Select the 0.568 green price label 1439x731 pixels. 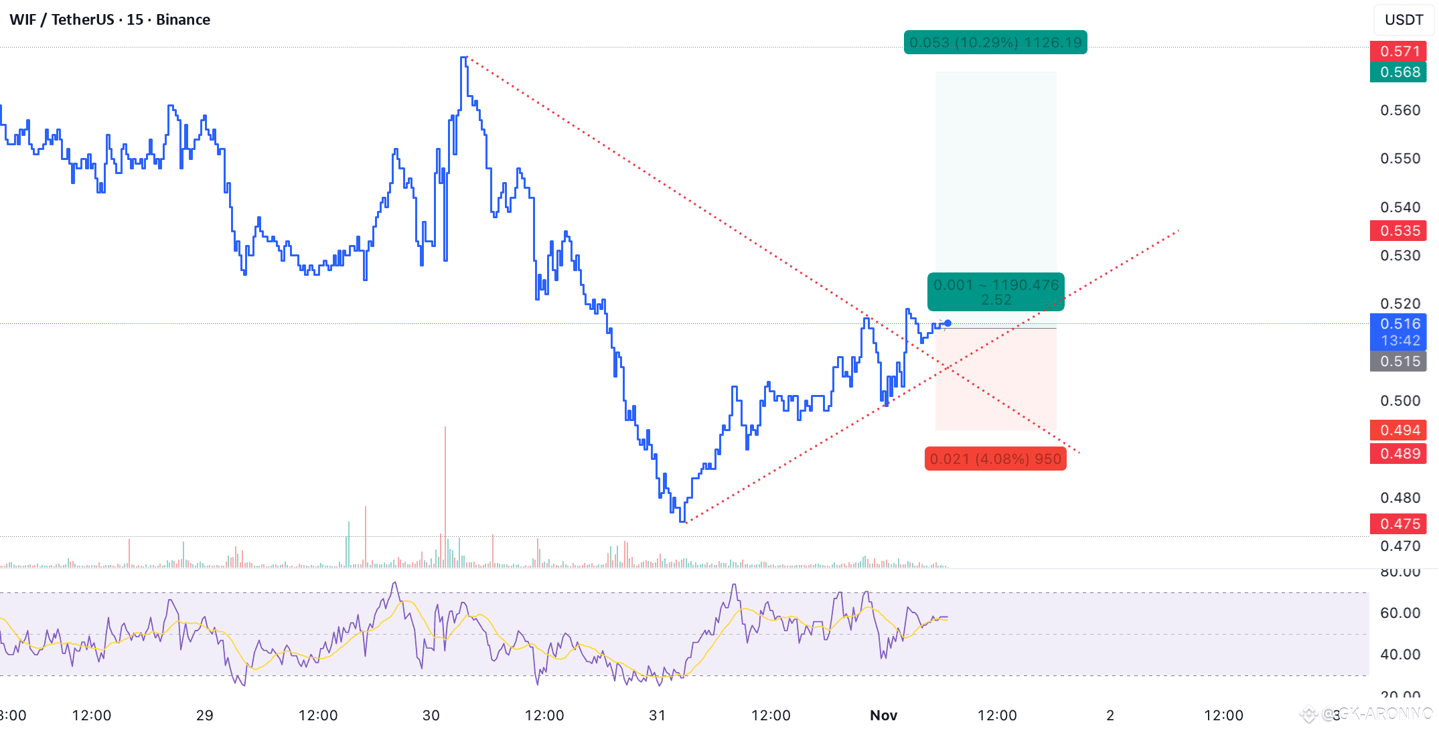[1399, 72]
